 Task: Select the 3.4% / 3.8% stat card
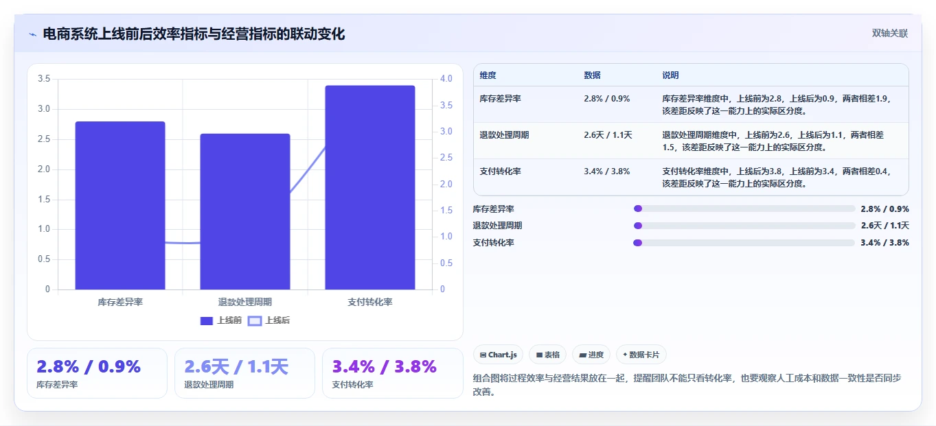pyautogui.click(x=392, y=373)
